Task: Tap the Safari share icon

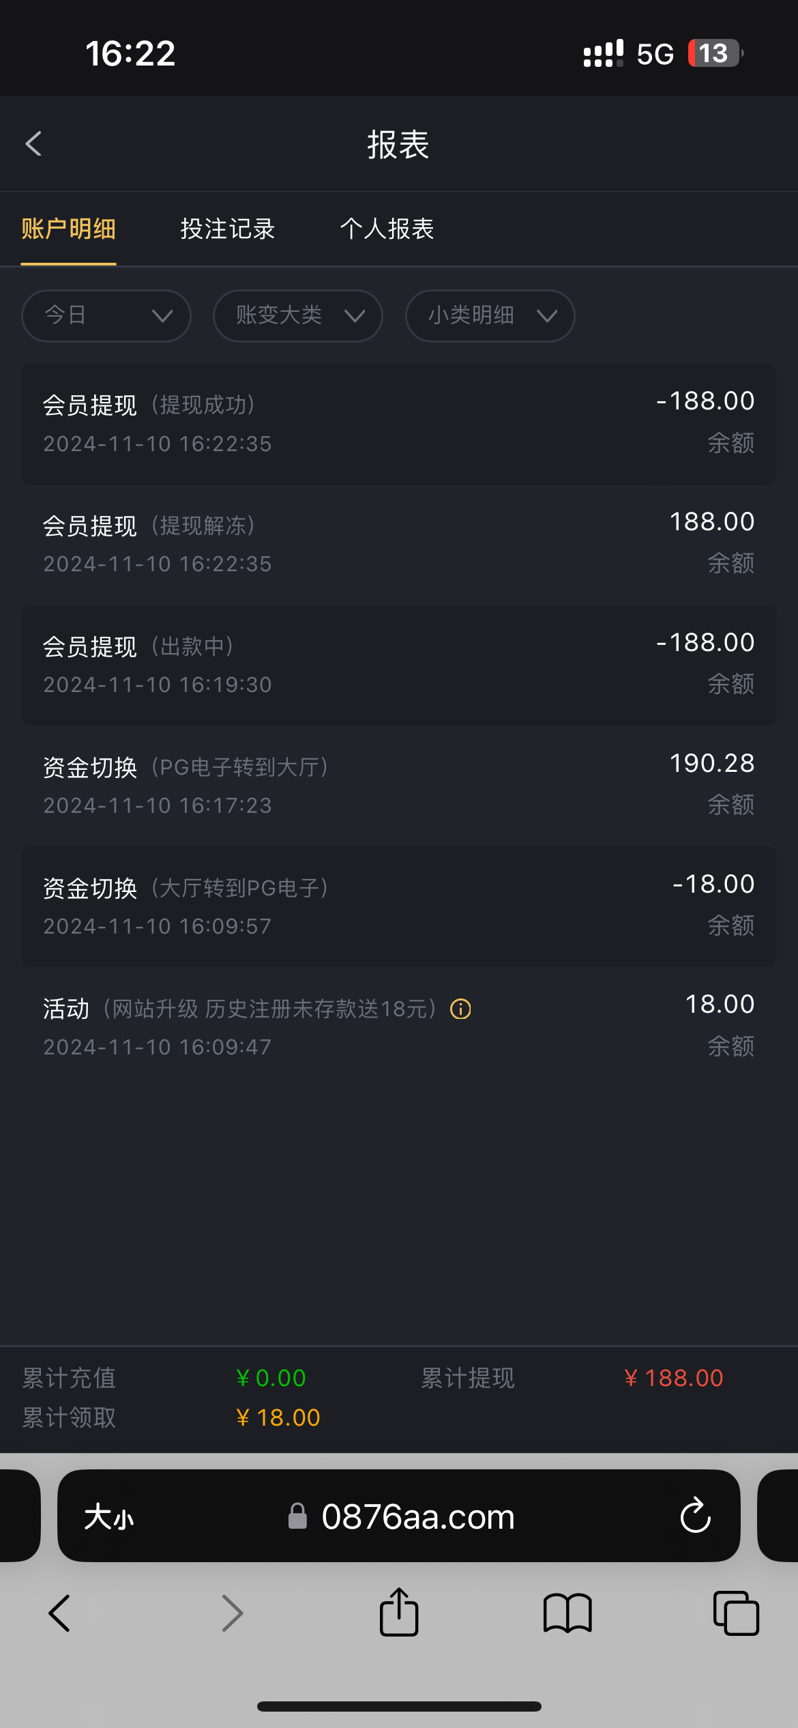Action: click(x=399, y=1613)
